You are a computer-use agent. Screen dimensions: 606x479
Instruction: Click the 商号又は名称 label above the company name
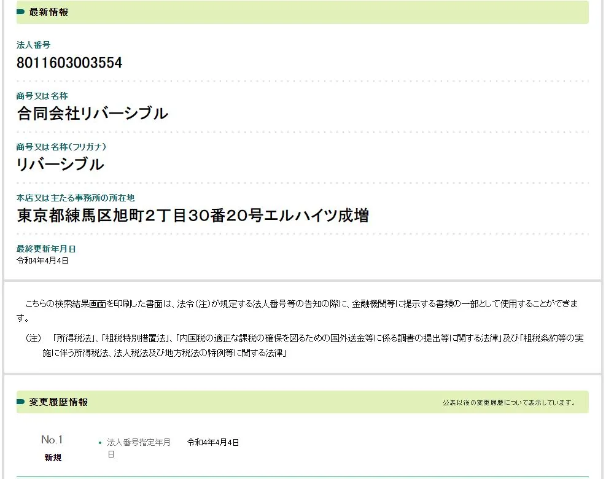click(42, 96)
